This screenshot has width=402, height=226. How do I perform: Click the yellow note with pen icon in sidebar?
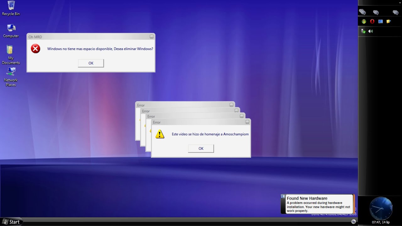pyautogui.click(x=388, y=22)
